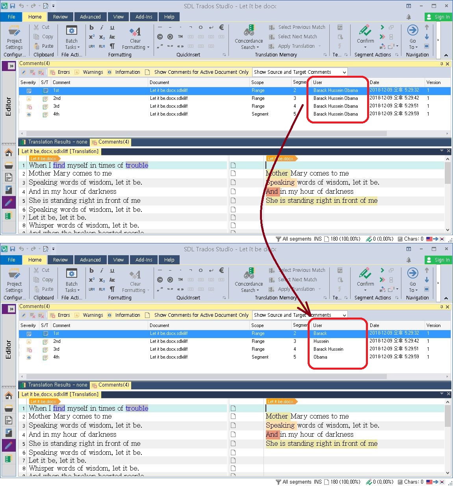Open Reports view in bottom window sidebar

click(9, 433)
